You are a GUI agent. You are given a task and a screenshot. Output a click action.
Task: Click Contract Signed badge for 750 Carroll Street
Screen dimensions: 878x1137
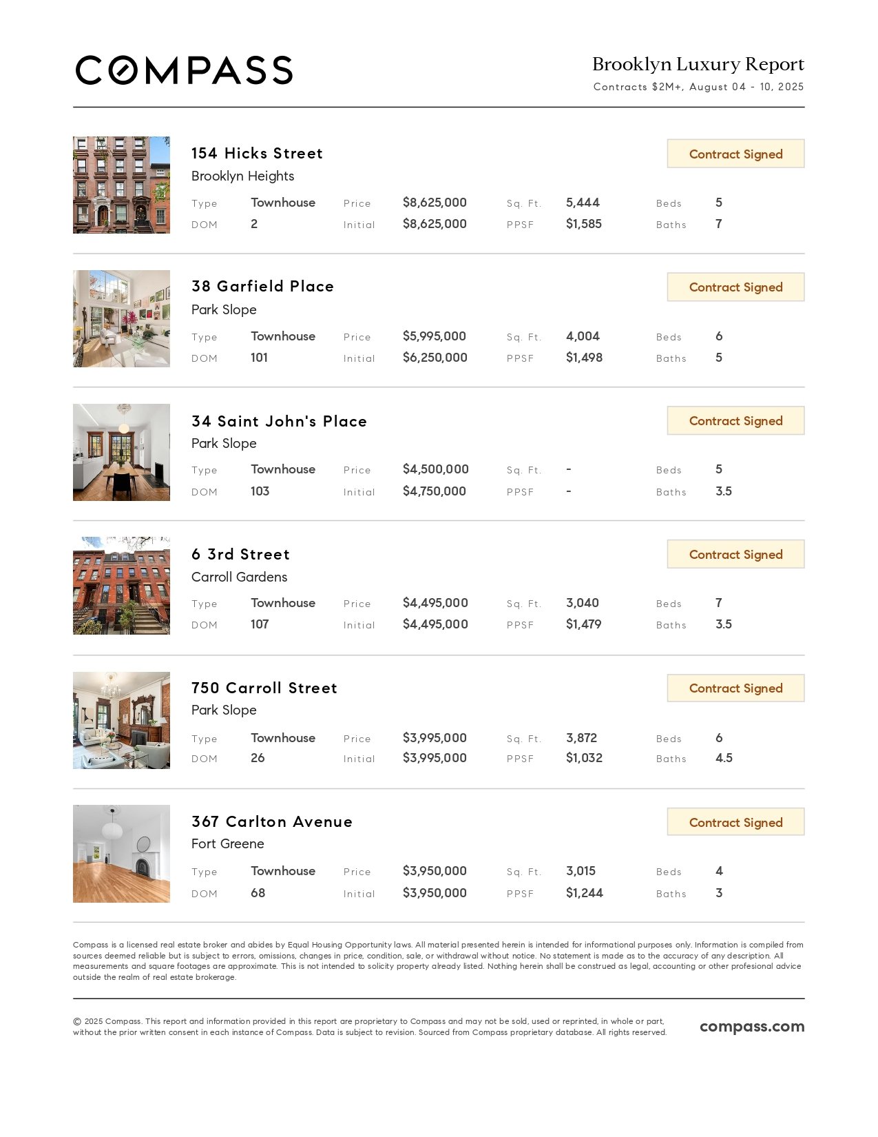click(x=735, y=688)
